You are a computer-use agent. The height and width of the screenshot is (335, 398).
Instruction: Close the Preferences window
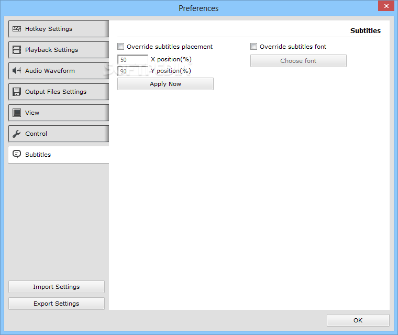coord(386,6)
